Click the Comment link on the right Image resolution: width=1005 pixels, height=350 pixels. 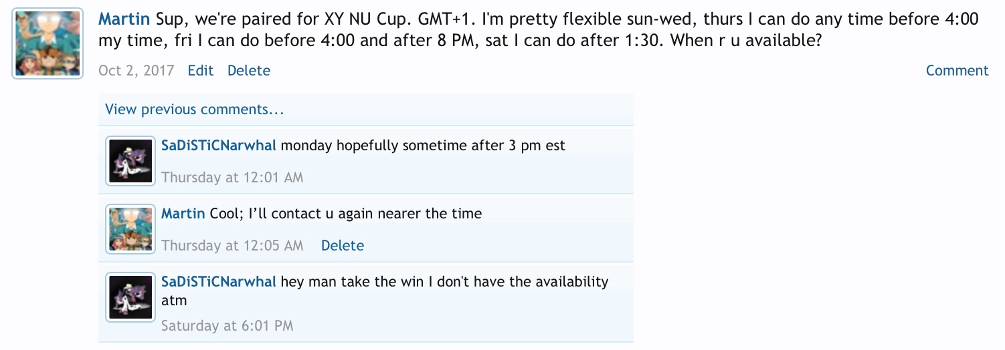pos(957,71)
